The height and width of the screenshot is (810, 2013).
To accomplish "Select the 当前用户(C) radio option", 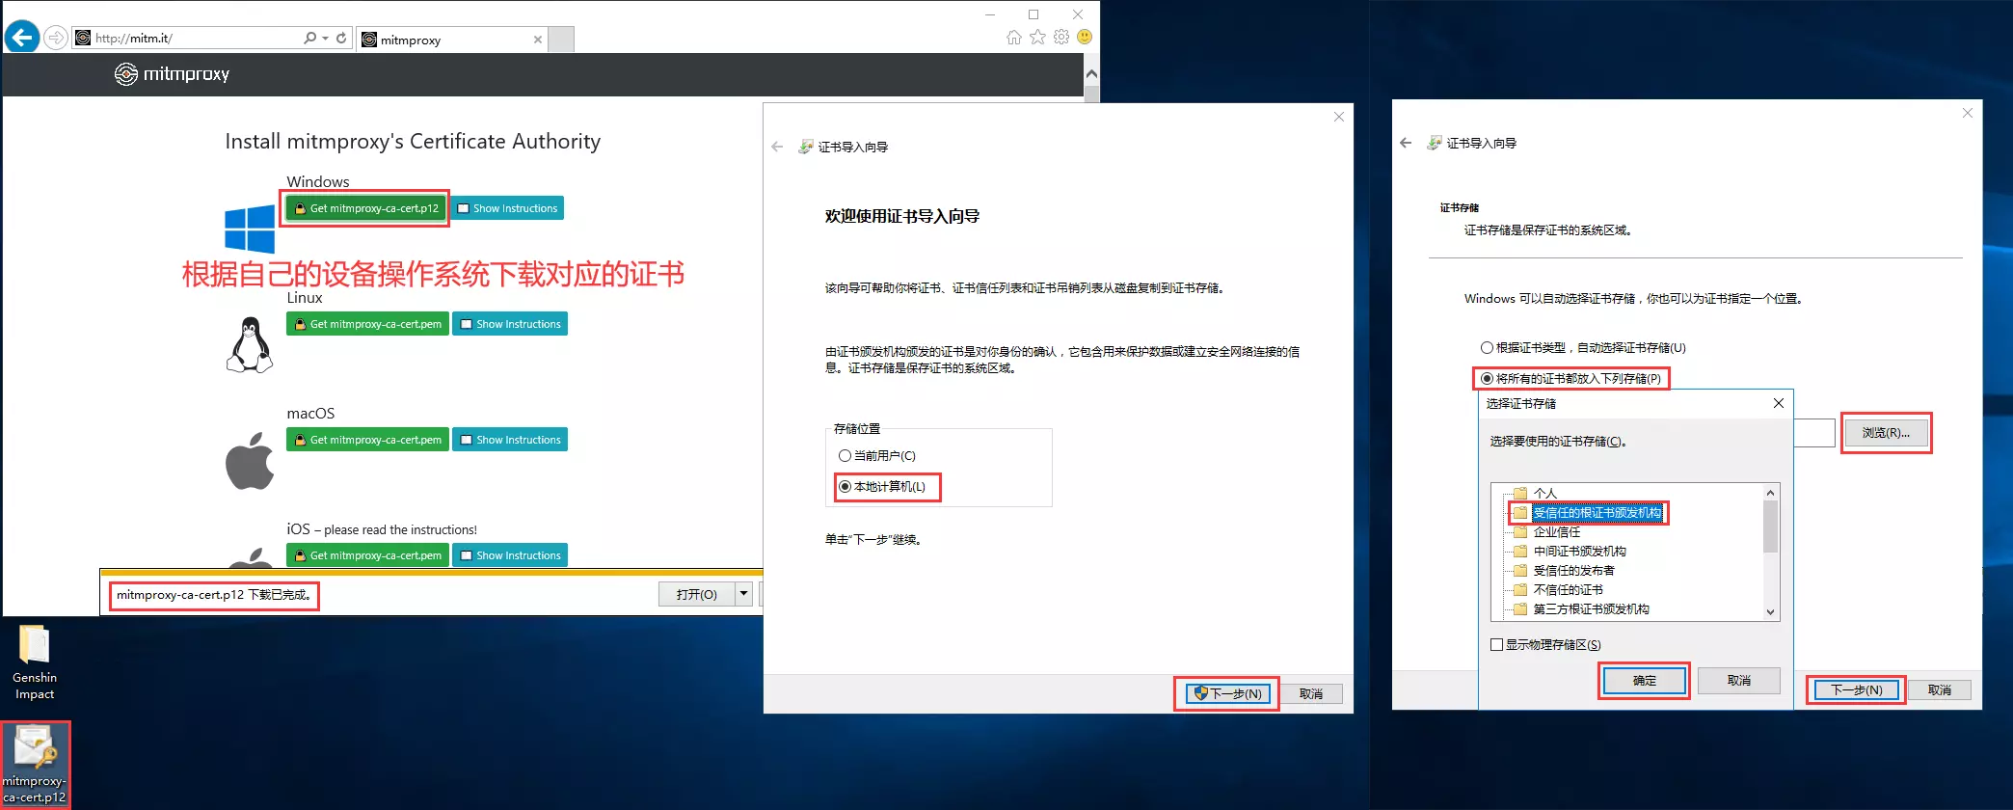I will [877, 455].
